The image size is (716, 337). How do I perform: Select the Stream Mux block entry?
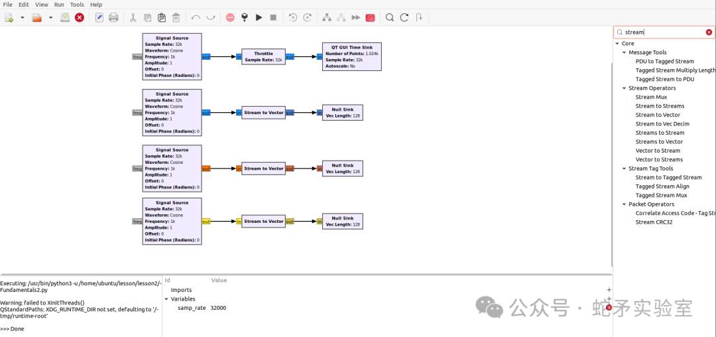coord(651,97)
